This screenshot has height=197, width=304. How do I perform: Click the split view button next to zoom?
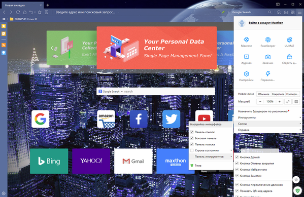tap(296, 102)
